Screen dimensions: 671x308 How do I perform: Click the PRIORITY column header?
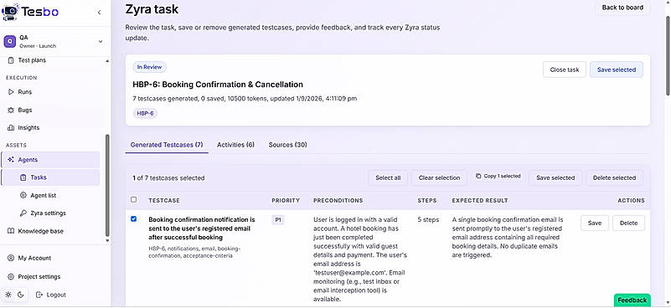(x=286, y=200)
